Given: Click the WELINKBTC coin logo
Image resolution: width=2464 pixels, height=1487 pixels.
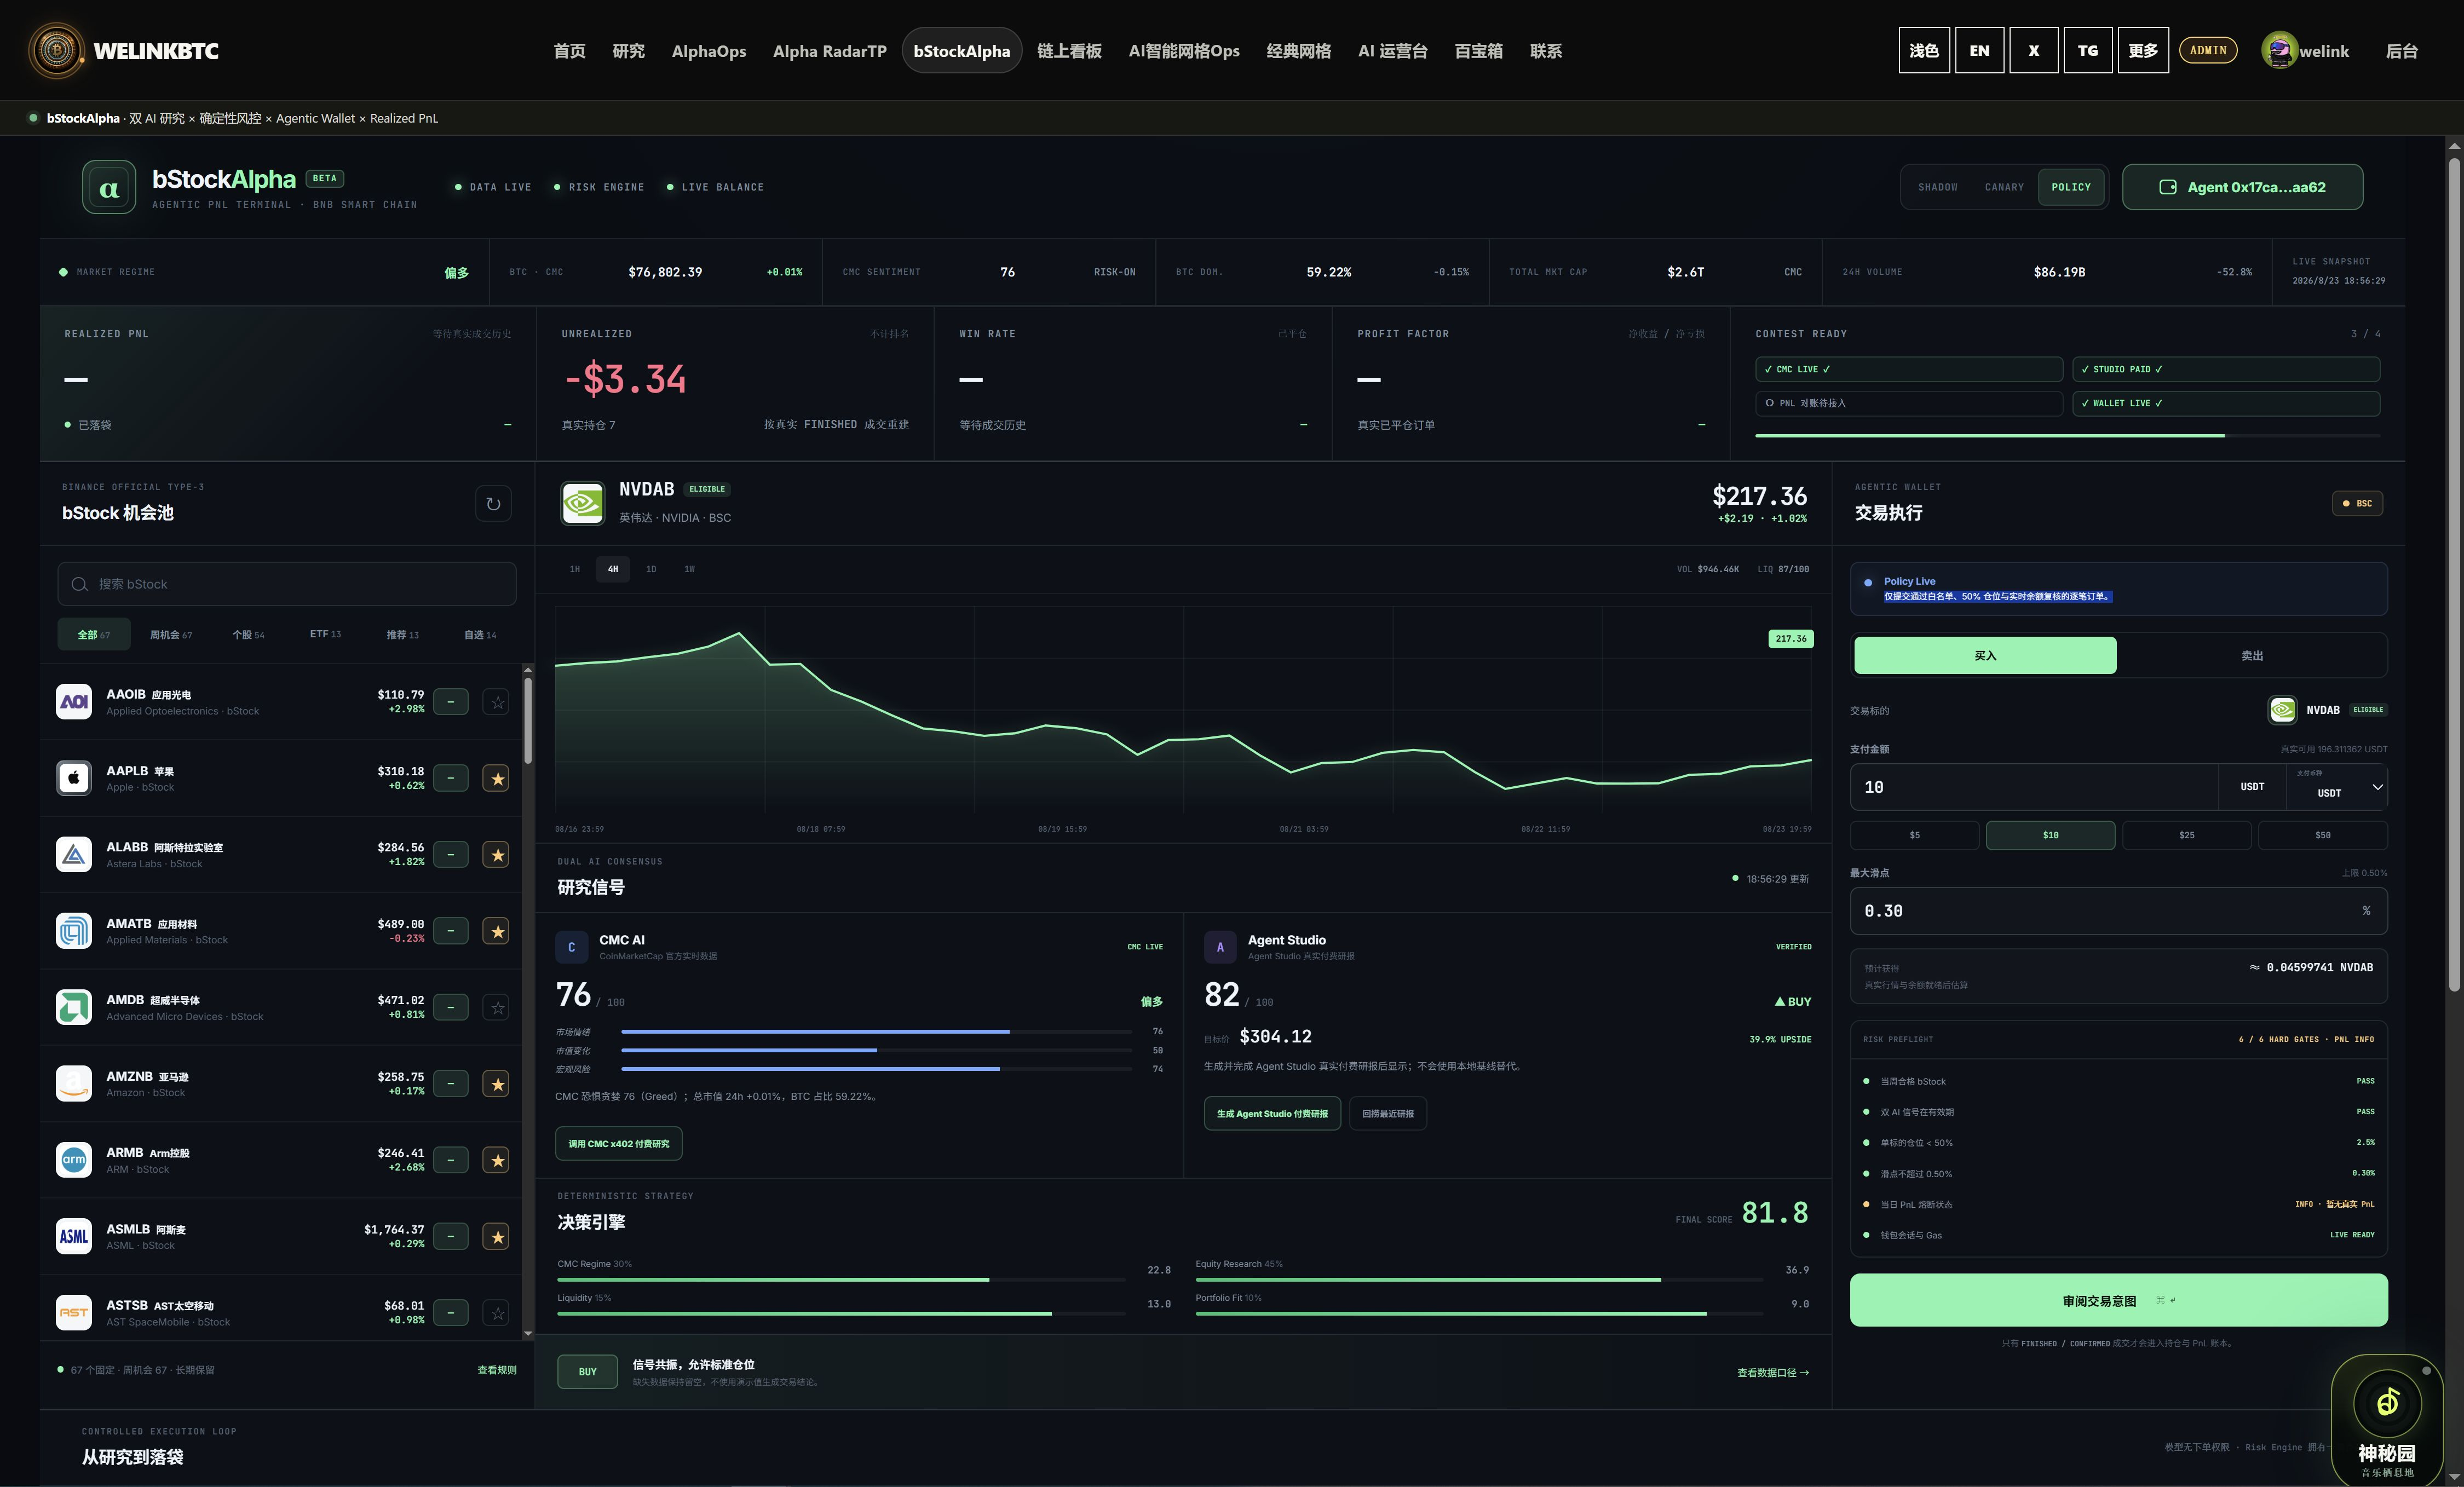Looking at the screenshot, I should point(57,51).
